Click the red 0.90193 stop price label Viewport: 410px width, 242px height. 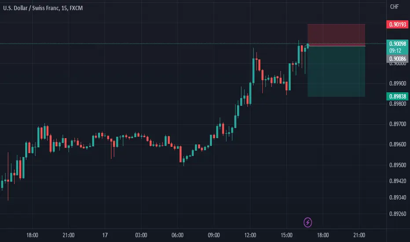397,25
